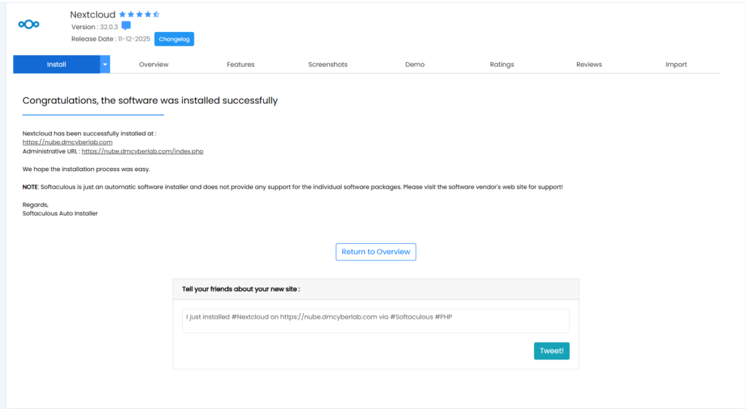Expand the Install tab dropdown arrow
The width and height of the screenshot is (746, 409).
(x=105, y=65)
